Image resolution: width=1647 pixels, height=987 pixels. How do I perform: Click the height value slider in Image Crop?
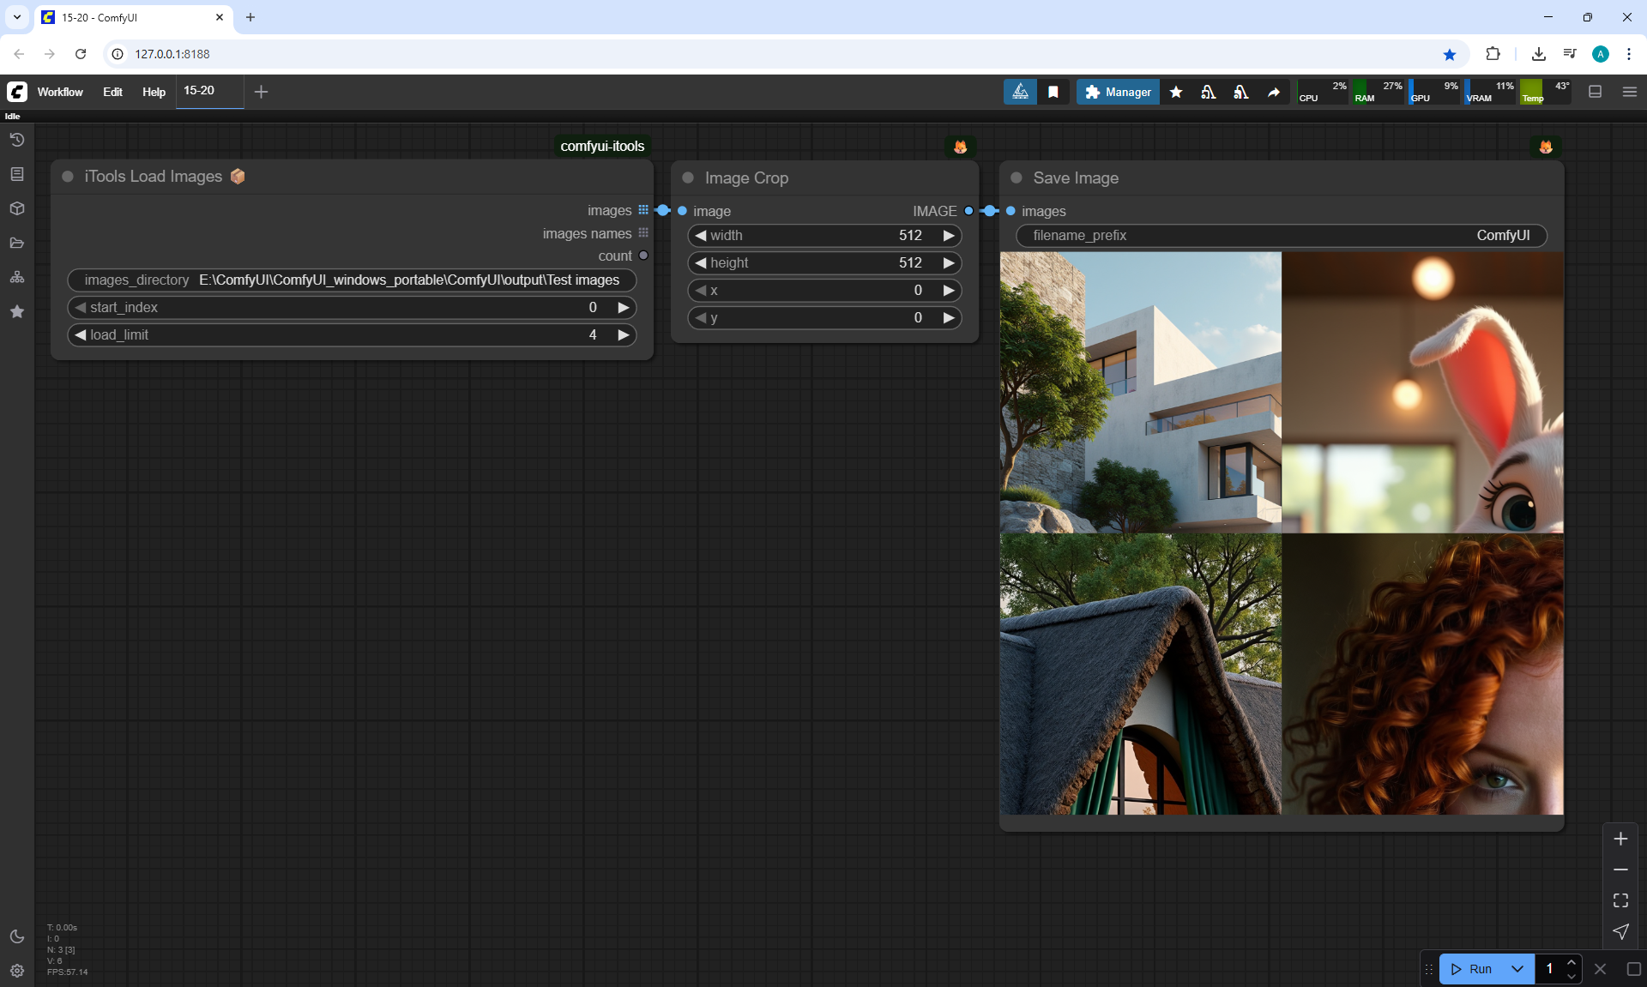coord(823,263)
